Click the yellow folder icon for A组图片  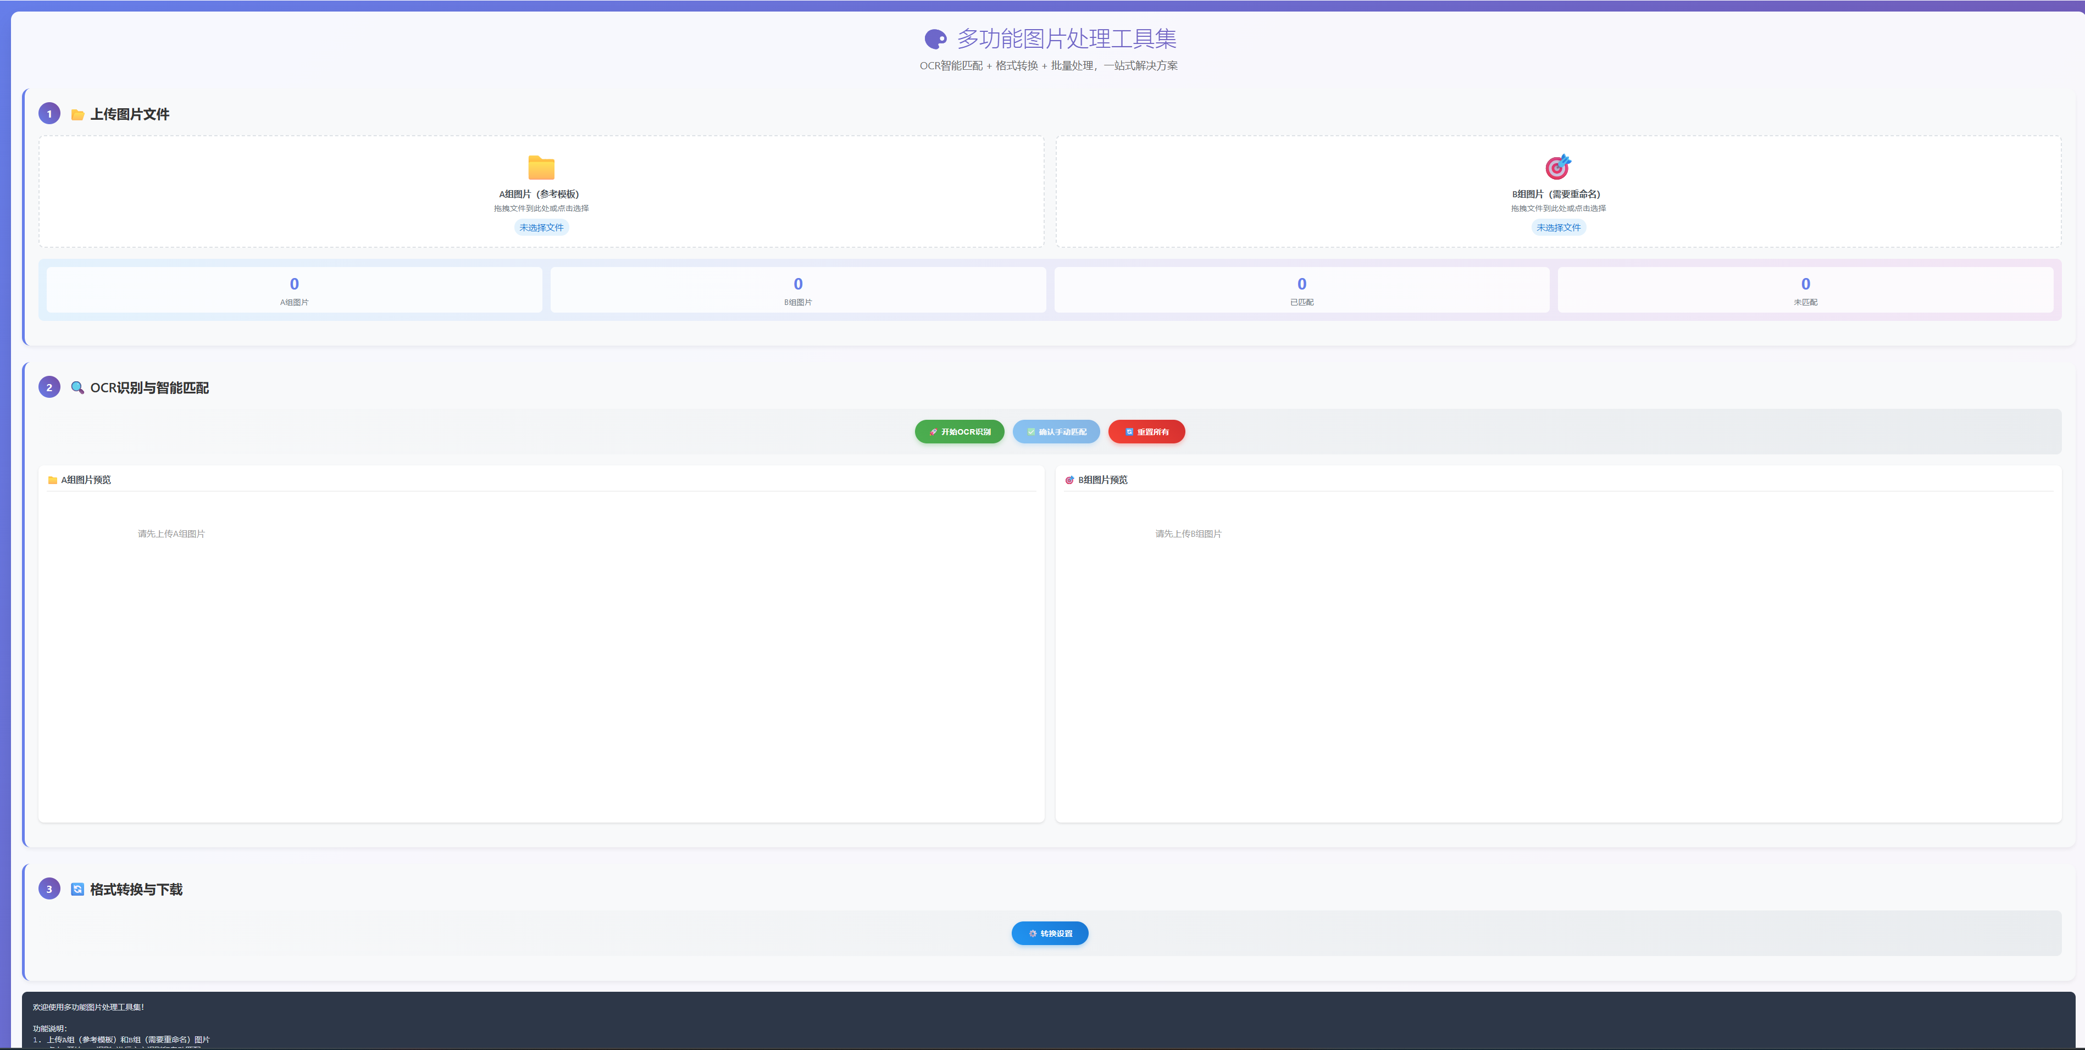[541, 168]
